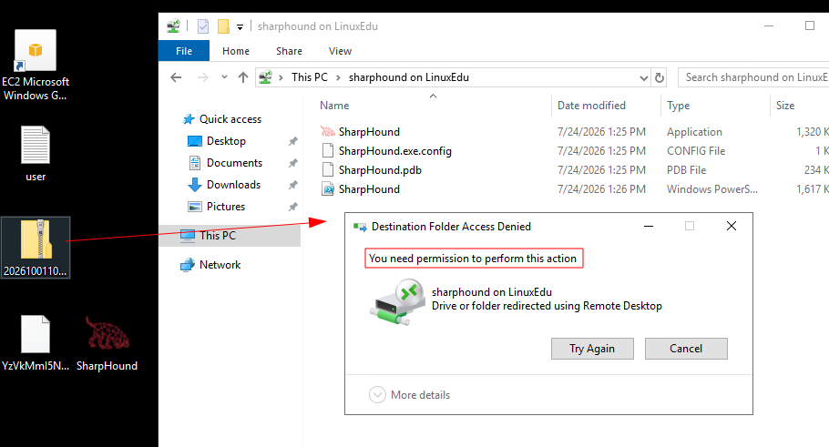Select the SharpHound.exe.config file

395,150
